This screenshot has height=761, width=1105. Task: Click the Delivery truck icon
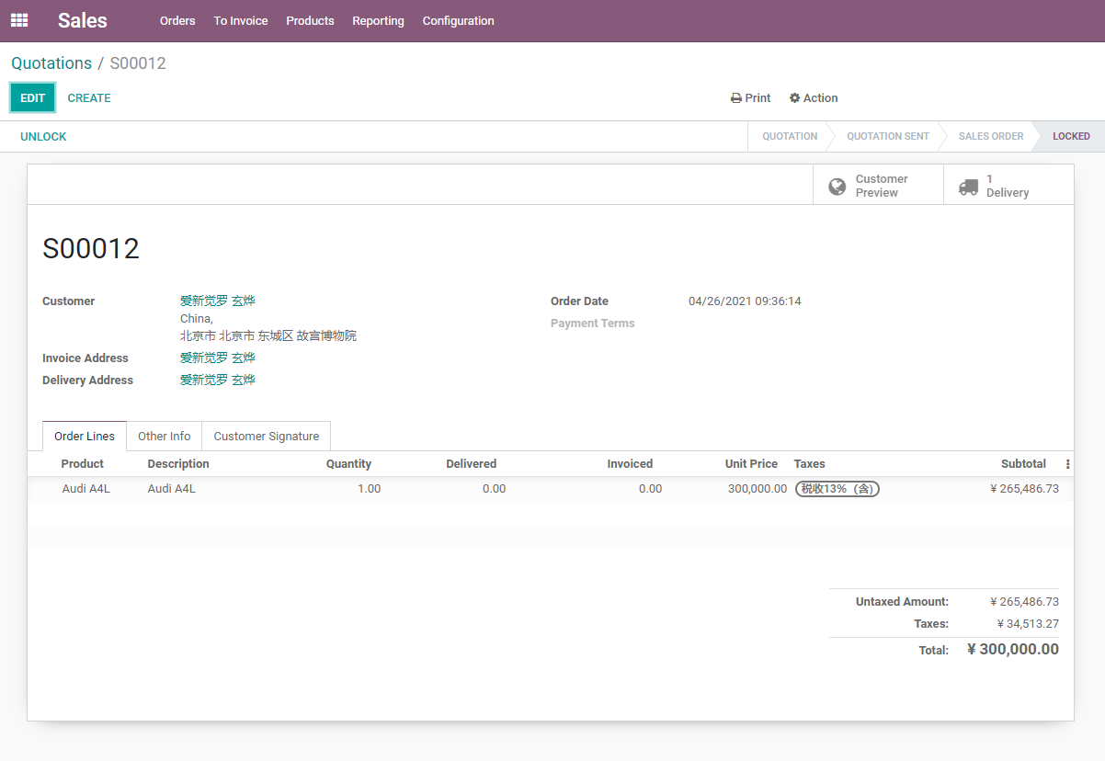(968, 187)
